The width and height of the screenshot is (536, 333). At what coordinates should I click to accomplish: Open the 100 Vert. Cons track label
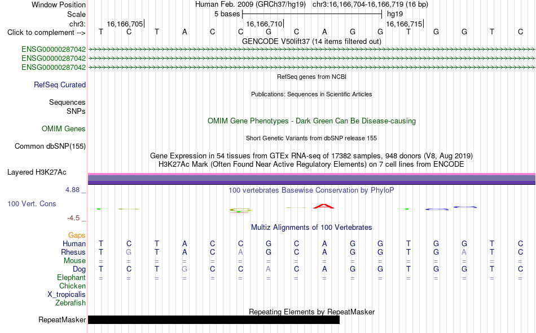tap(32, 203)
